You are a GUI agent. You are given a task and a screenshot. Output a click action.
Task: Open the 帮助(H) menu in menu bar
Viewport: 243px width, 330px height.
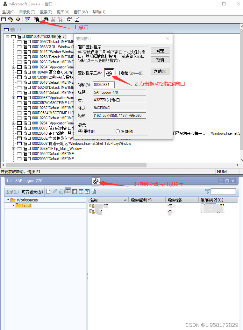99,12
